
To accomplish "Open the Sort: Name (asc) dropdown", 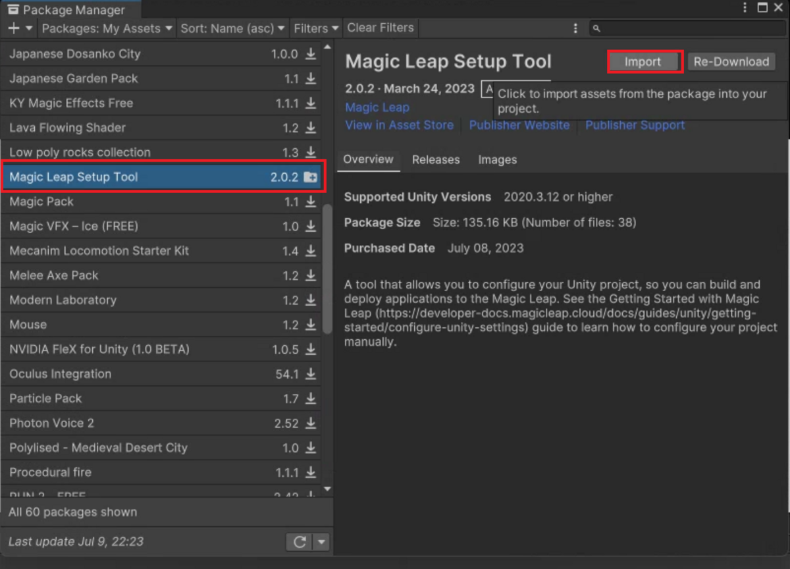I will pos(232,28).
